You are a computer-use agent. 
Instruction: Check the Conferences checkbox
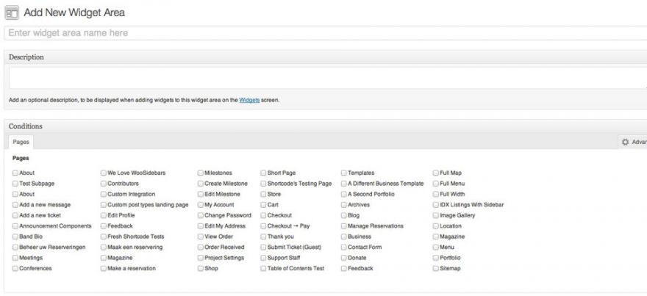15,268
